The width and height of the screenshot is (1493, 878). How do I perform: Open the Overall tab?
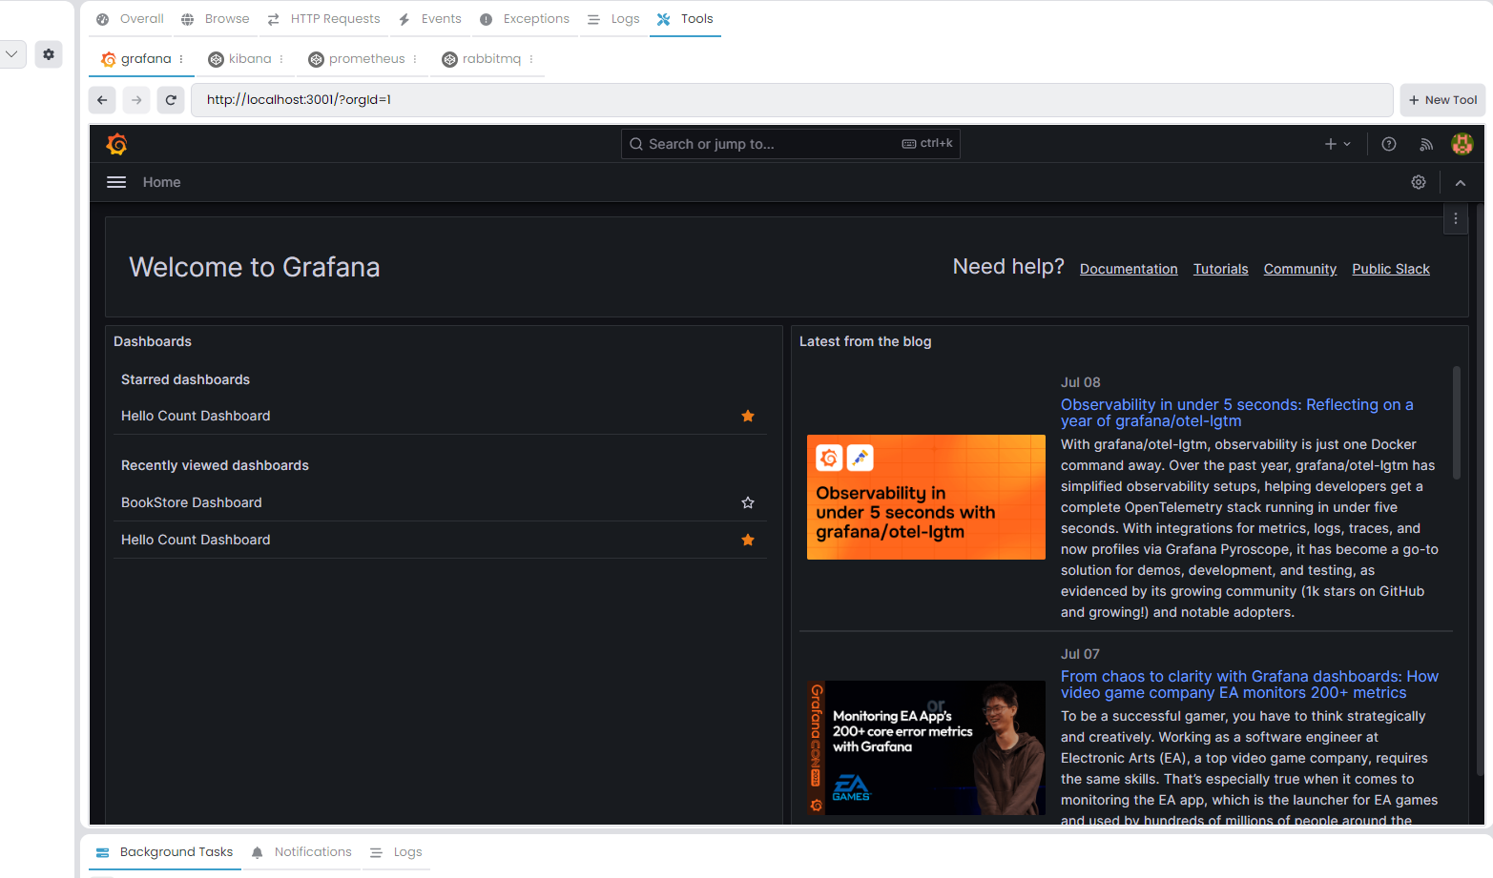coord(130,19)
